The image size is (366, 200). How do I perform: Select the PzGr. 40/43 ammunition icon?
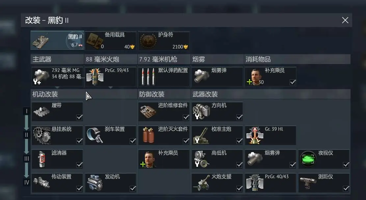coord(255,183)
